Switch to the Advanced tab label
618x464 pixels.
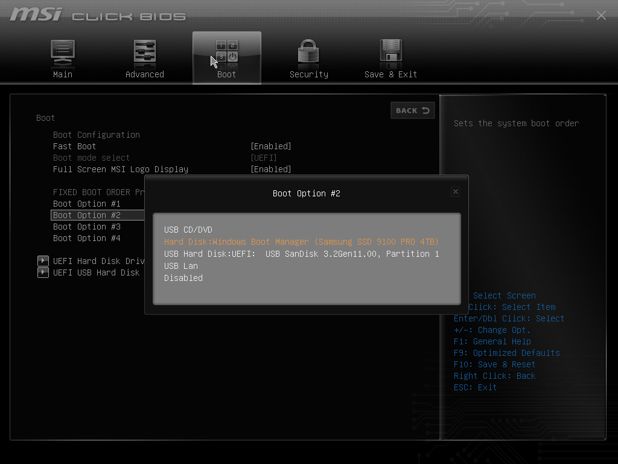pyautogui.click(x=145, y=74)
